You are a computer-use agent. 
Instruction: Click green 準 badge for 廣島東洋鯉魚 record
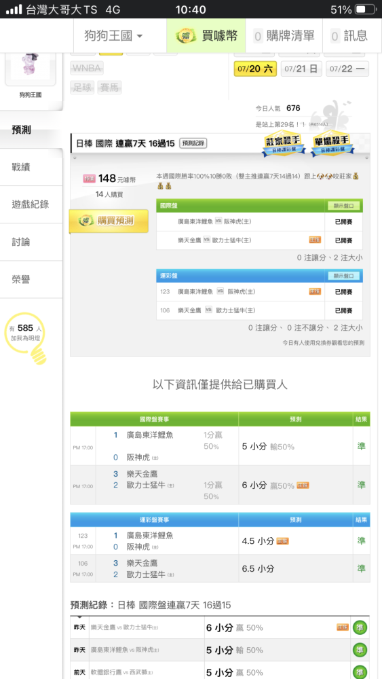point(360,650)
